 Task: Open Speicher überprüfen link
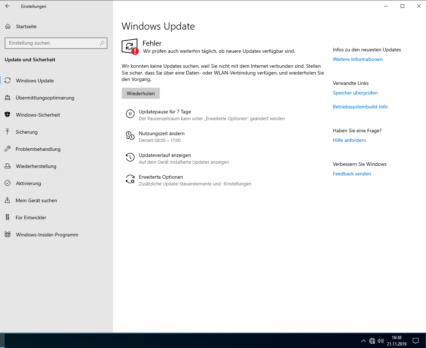(355, 93)
